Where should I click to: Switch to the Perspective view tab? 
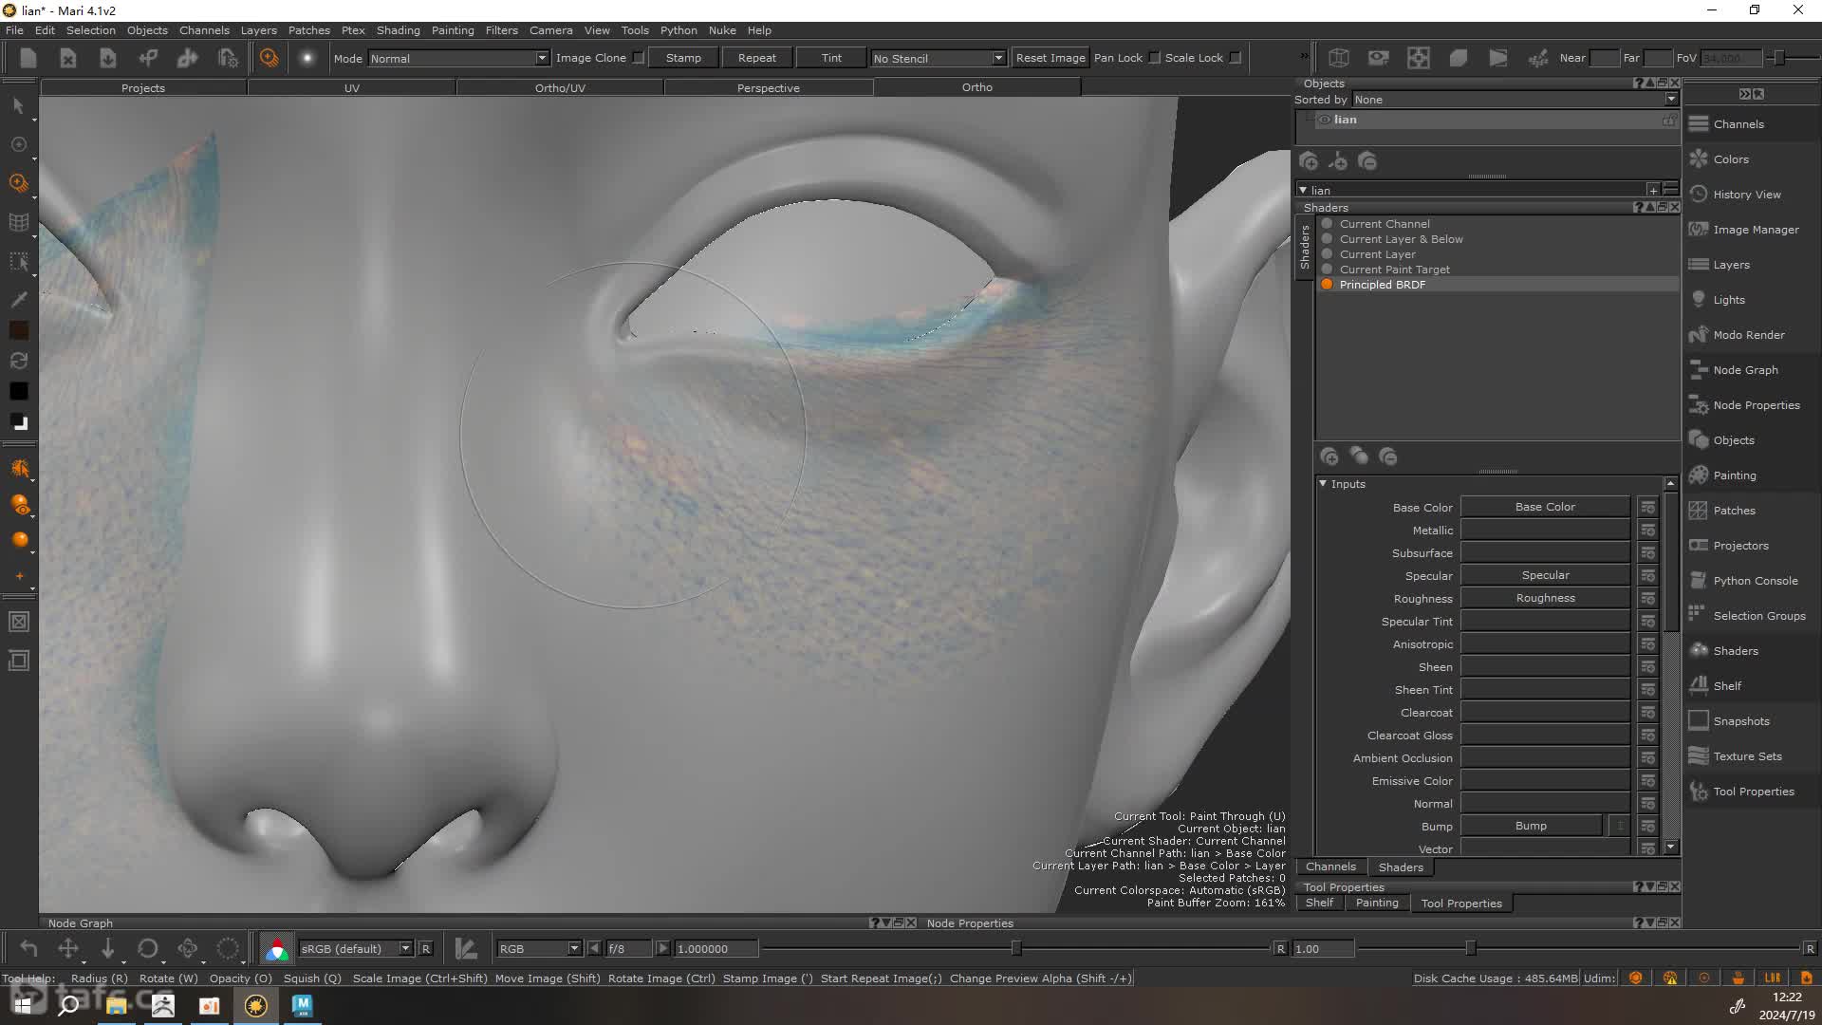[x=769, y=87]
